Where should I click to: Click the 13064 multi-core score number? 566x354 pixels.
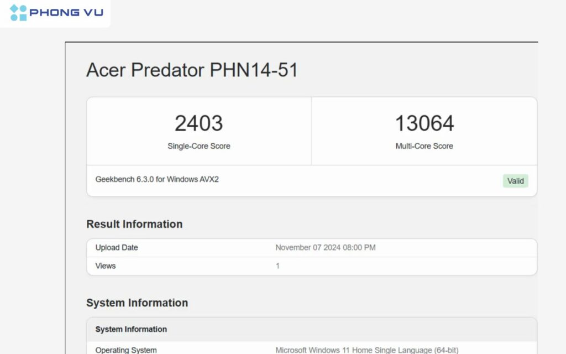(424, 123)
